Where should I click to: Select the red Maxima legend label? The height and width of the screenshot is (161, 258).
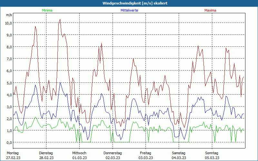[210, 11]
